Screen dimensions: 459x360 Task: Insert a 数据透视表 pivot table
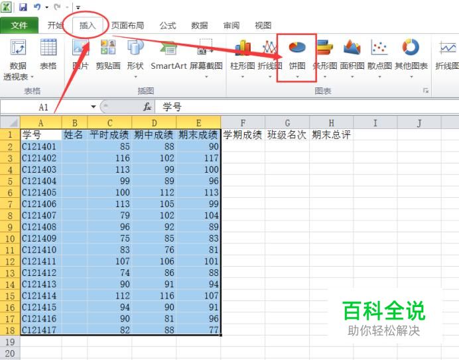pos(18,60)
